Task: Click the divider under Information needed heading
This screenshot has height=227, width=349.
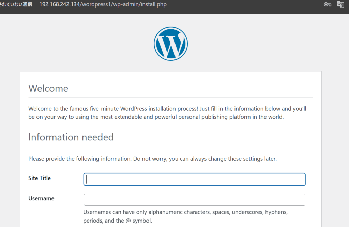Action: 170,146
